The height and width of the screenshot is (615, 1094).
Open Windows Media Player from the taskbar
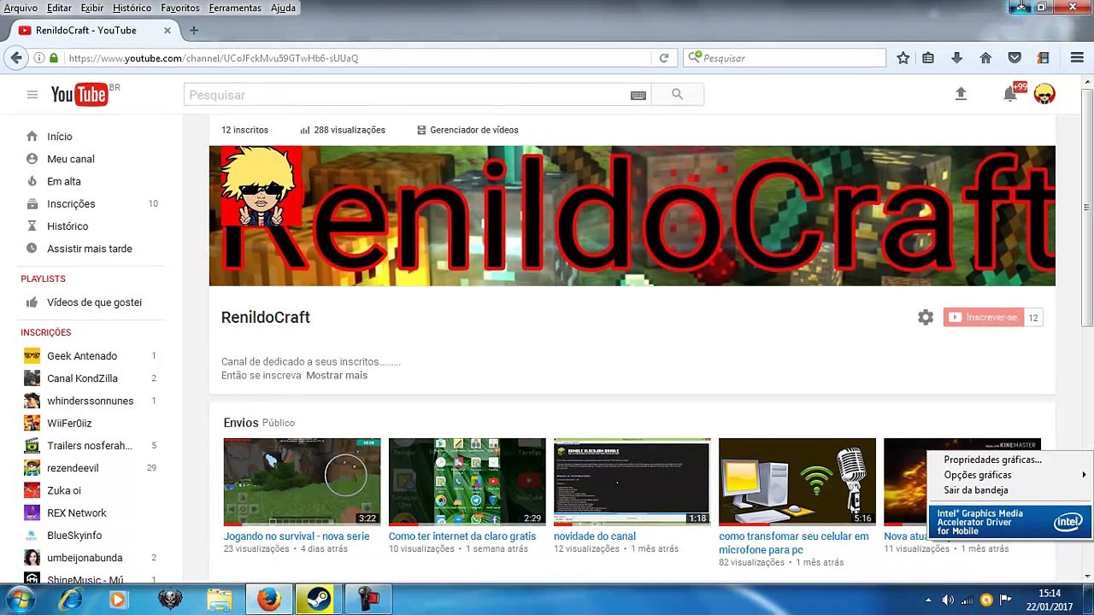(x=118, y=600)
